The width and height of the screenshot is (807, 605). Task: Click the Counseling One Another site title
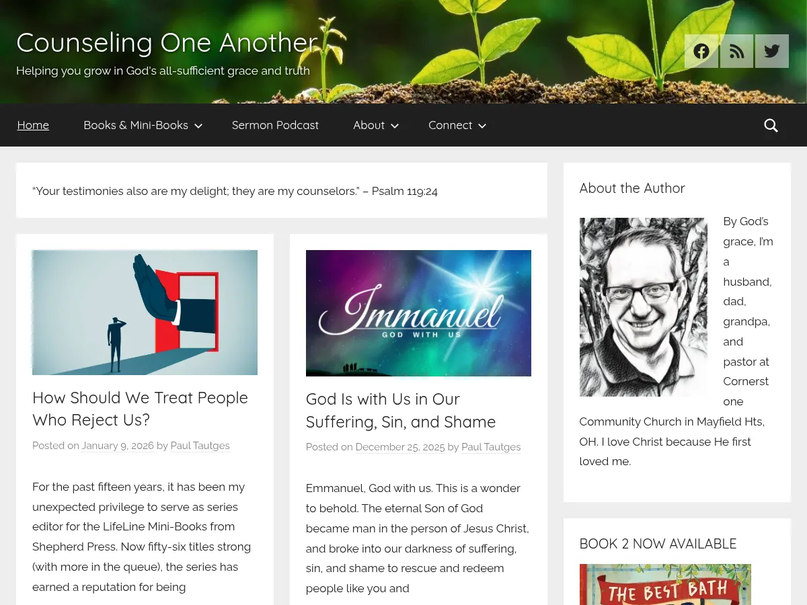point(167,42)
